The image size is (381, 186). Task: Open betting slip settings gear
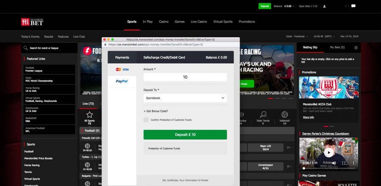pyautogui.click(x=356, y=47)
